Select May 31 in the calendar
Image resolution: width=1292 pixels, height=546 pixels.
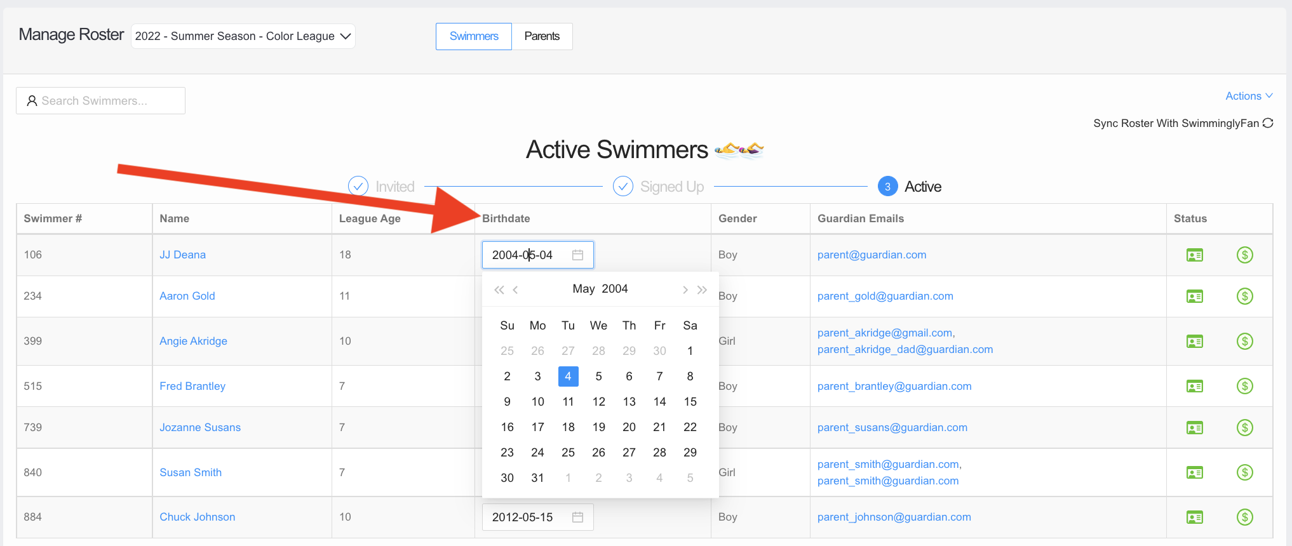537,478
